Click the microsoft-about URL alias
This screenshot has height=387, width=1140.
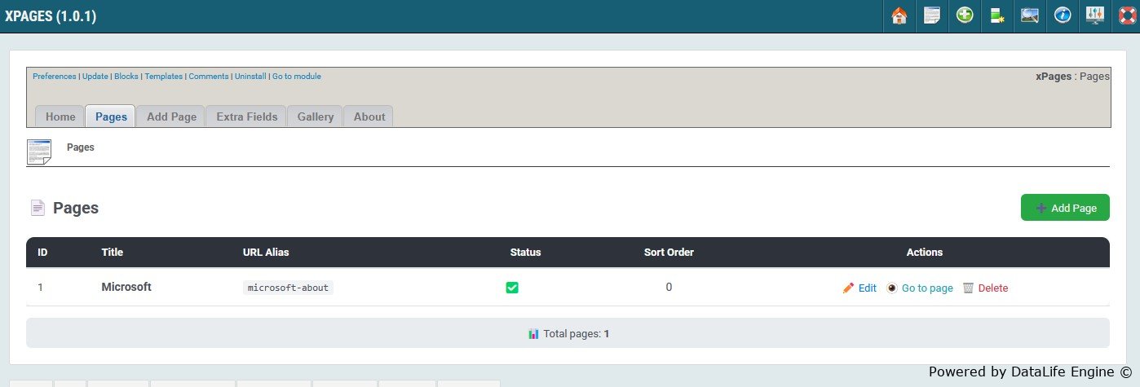[x=288, y=288]
